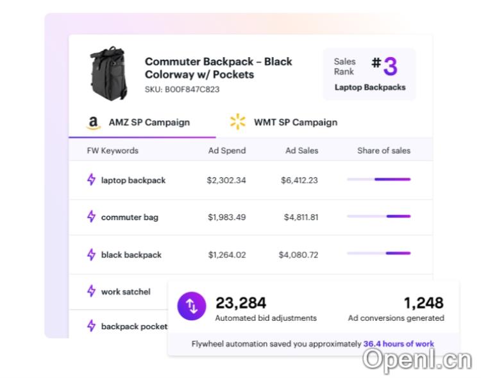The height and width of the screenshot is (378, 481).
Task: Click the purple bid adjustments arrows icon
Action: 192,306
